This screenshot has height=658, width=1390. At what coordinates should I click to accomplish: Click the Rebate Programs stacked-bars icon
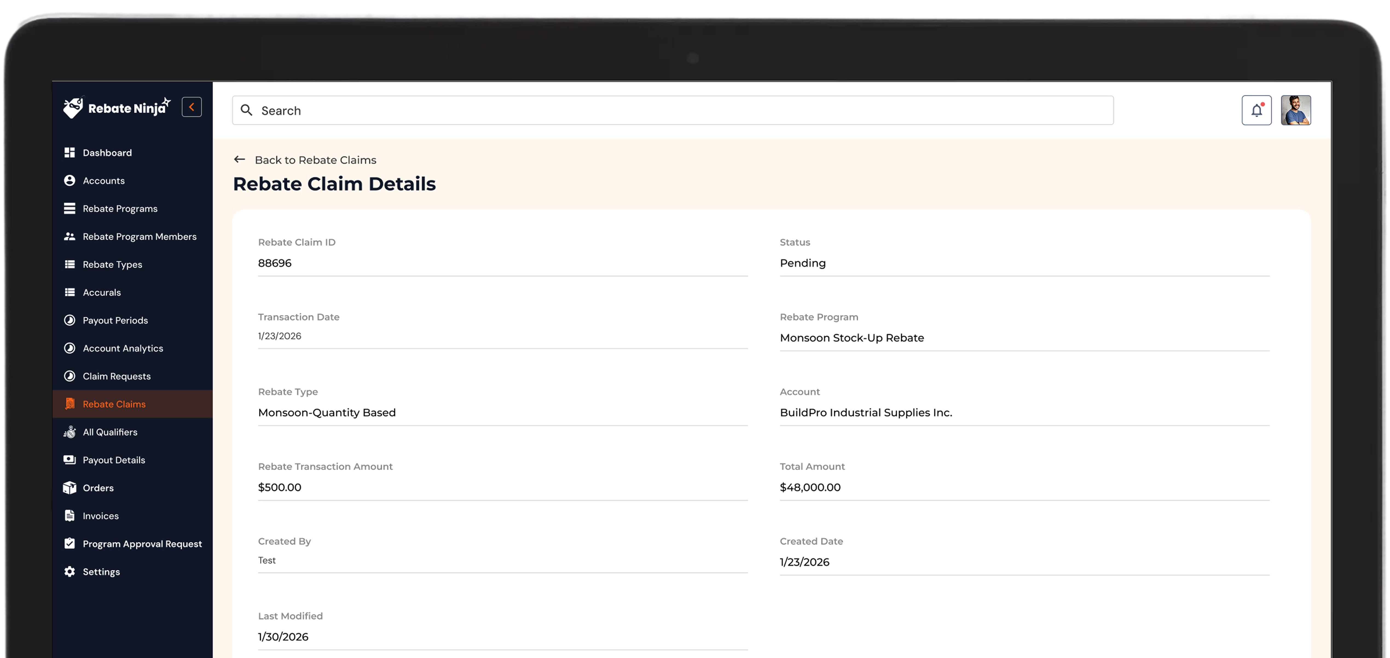69,208
